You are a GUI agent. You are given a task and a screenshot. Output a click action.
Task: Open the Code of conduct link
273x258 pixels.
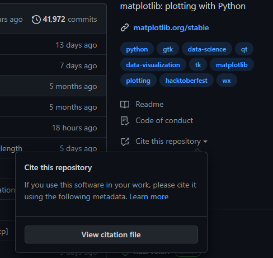pos(164,121)
